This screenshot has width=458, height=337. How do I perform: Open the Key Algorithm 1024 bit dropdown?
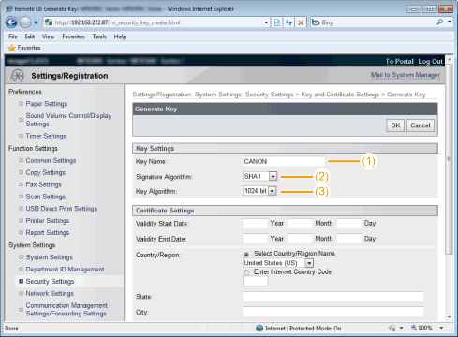259,191
